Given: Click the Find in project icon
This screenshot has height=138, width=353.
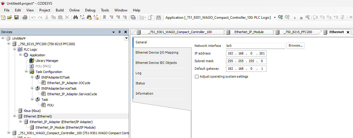Looking at the screenshot, I should click(89, 17).
